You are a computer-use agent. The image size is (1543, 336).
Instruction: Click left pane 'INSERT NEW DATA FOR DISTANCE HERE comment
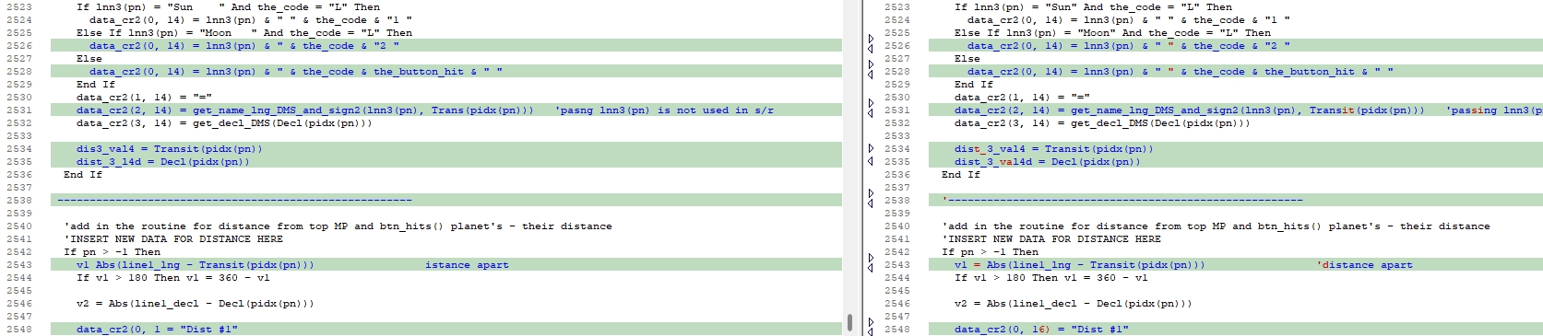[173, 238]
